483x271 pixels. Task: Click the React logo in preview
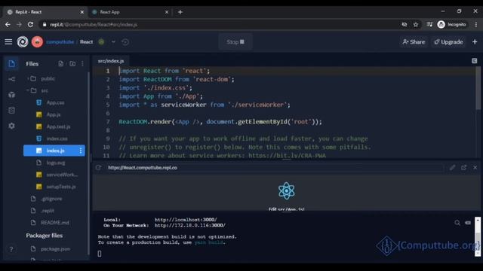[287, 190]
